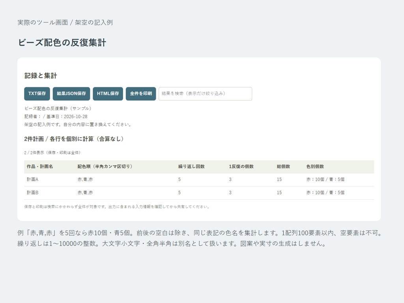Select the 作品・計画名 column header
Image resolution: width=404 pixels, height=303 pixels.
pyautogui.click(x=40, y=166)
